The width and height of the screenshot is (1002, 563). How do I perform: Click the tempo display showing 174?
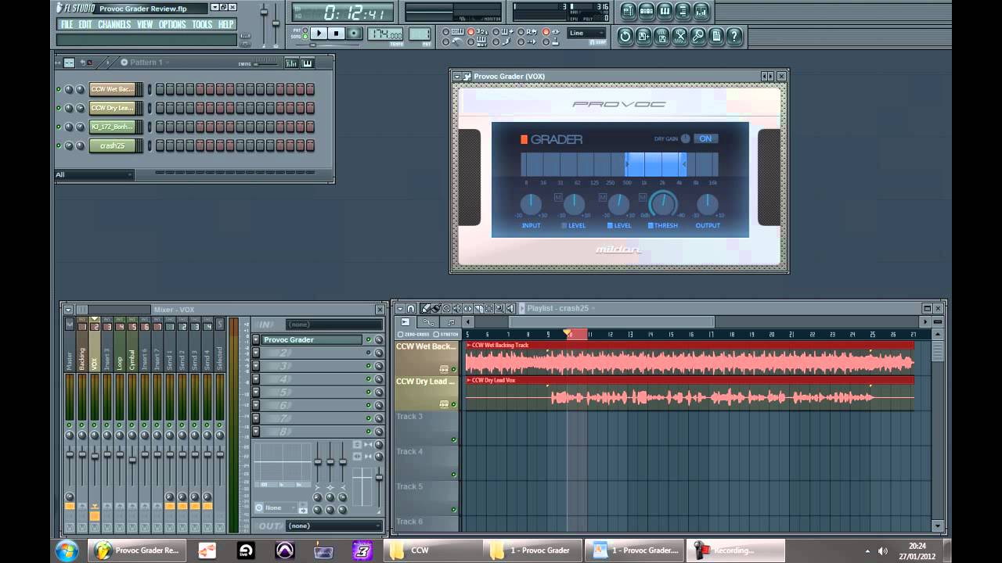[385, 34]
